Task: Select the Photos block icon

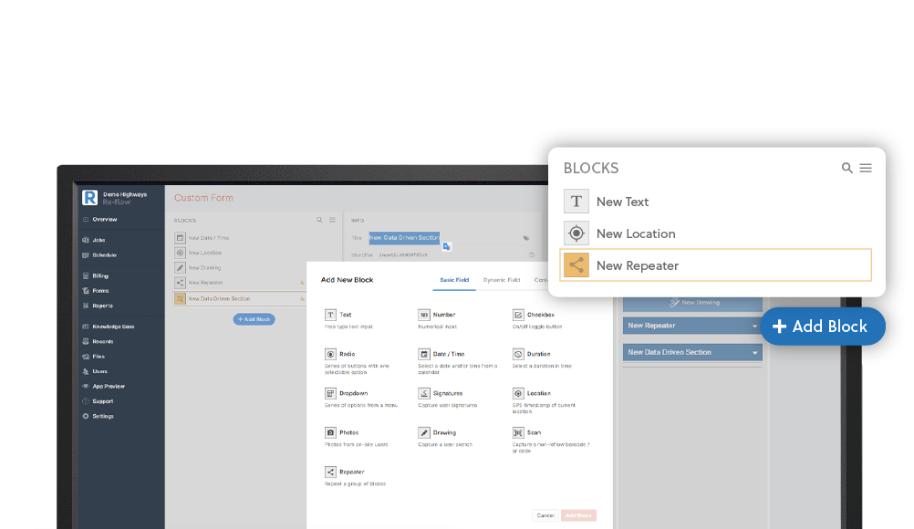Action: click(x=330, y=432)
